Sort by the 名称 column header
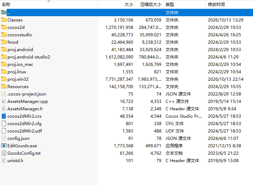The width and height of the screenshot is (253, 185). [49, 5]
